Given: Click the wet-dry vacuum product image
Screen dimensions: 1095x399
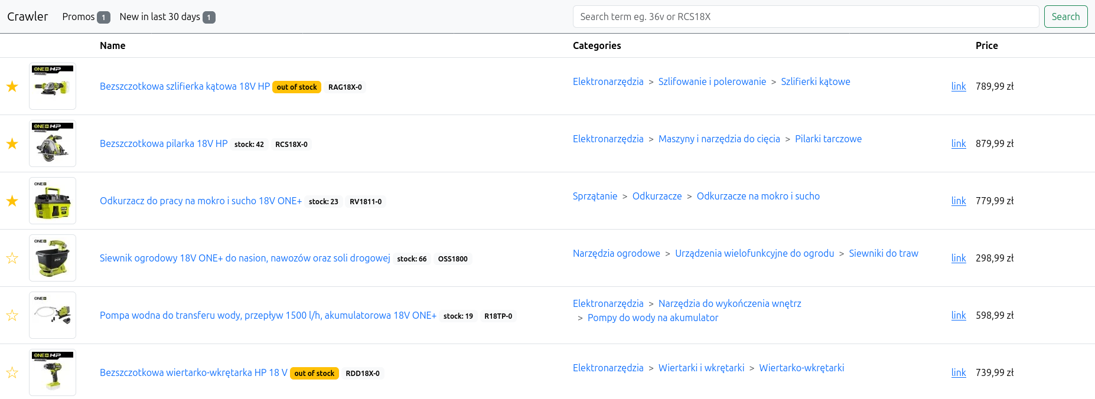Looking at the screenshot, I should coord(53,201).
